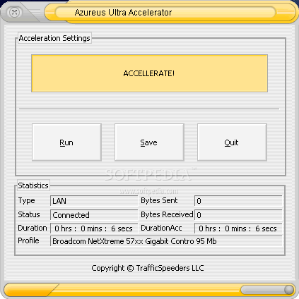Click the Copyright TrafficSpeeders LLC text
Viewport: 299px width, 299px height.
[148, 268]
